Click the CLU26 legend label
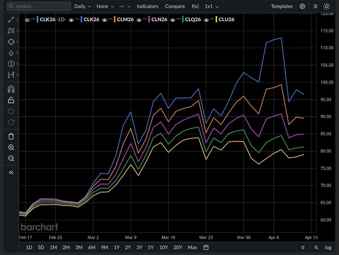Image resolution: width=339 pixels, height=255 pixels. point(227,19)
